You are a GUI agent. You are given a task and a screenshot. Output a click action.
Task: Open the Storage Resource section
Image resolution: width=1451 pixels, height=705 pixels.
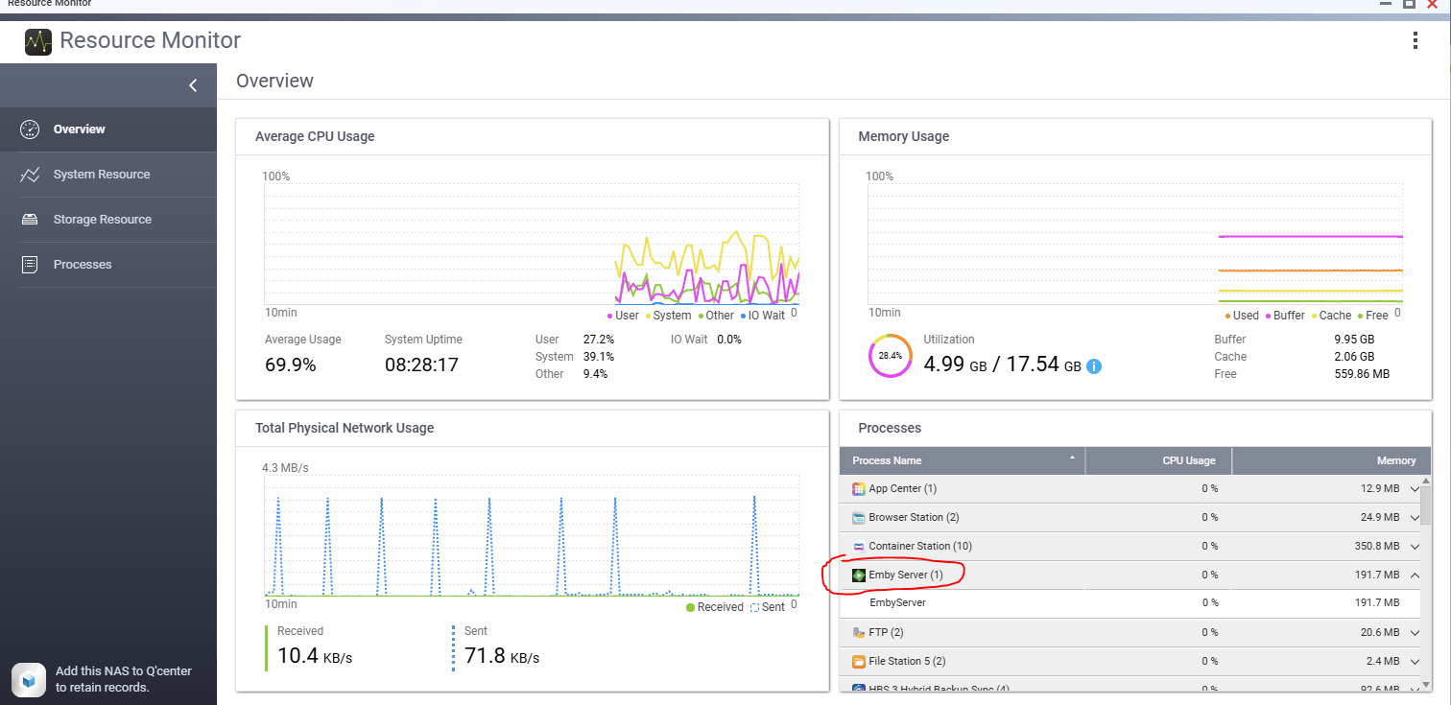coord(107,220)
